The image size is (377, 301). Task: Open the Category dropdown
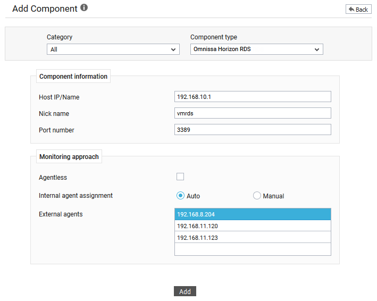(x=113, y=49)
